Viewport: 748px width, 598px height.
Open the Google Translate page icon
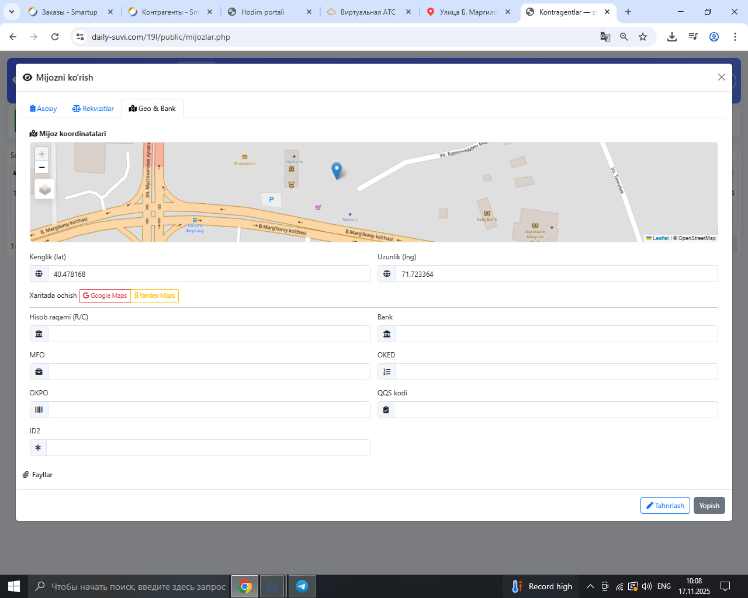[605, 37]
